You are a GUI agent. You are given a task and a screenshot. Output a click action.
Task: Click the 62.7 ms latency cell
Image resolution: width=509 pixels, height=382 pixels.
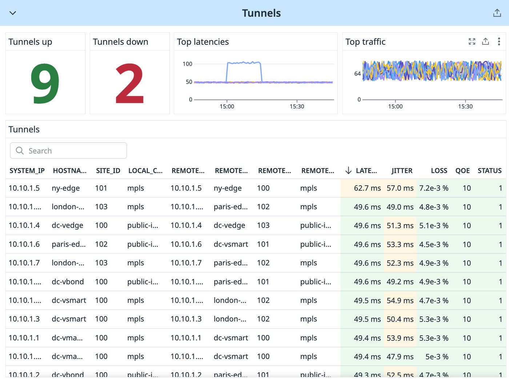pyautogui.click(x=367, y=188)
